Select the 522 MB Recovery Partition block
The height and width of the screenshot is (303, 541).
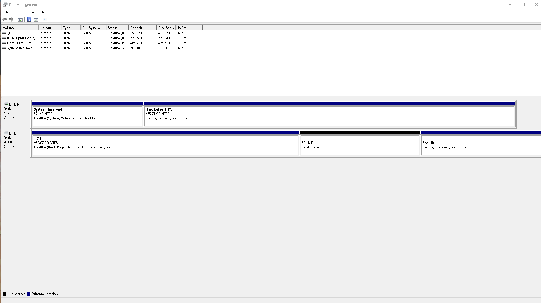[x=480, y=143]
